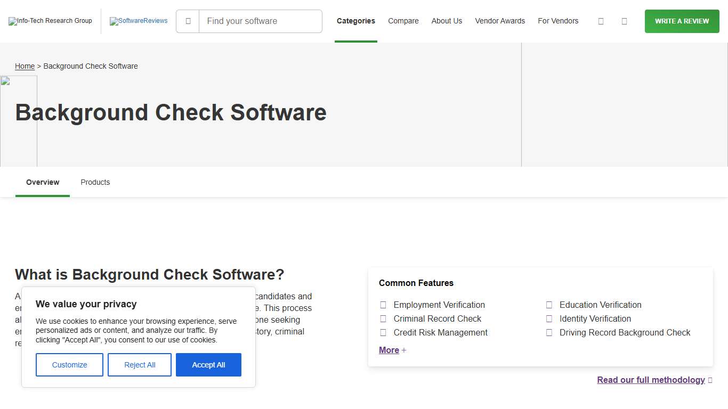The height and width of the screenshot is (409, 728).
Task: Open the Categories navigation menu
Action: (x=355, y=21)
